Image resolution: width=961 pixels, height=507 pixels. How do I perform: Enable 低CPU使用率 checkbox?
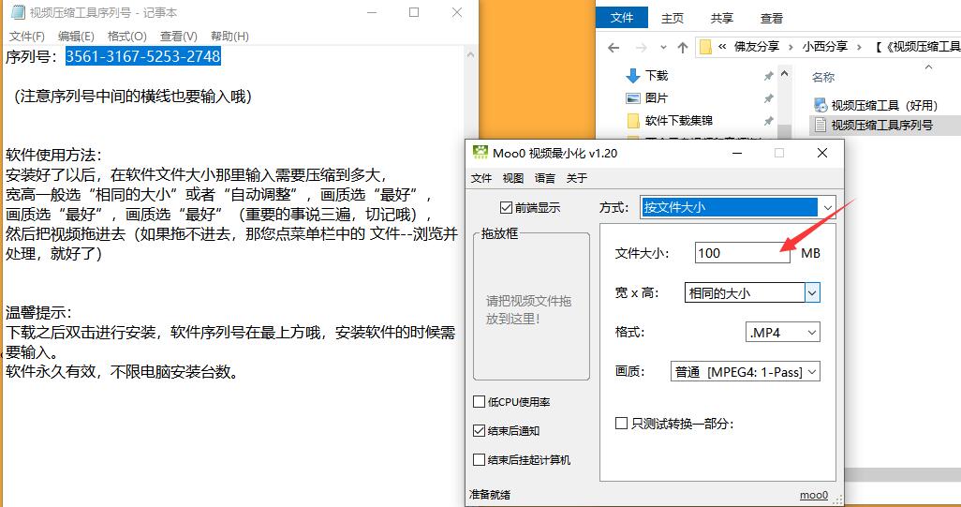[x=480, y=401]
